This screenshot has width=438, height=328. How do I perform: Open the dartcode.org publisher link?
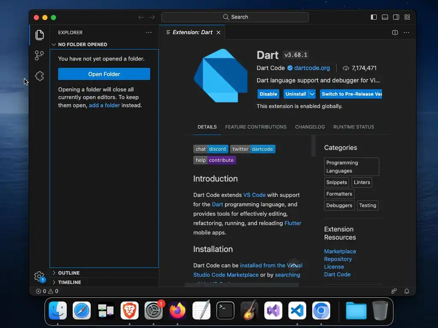(312, 68)
